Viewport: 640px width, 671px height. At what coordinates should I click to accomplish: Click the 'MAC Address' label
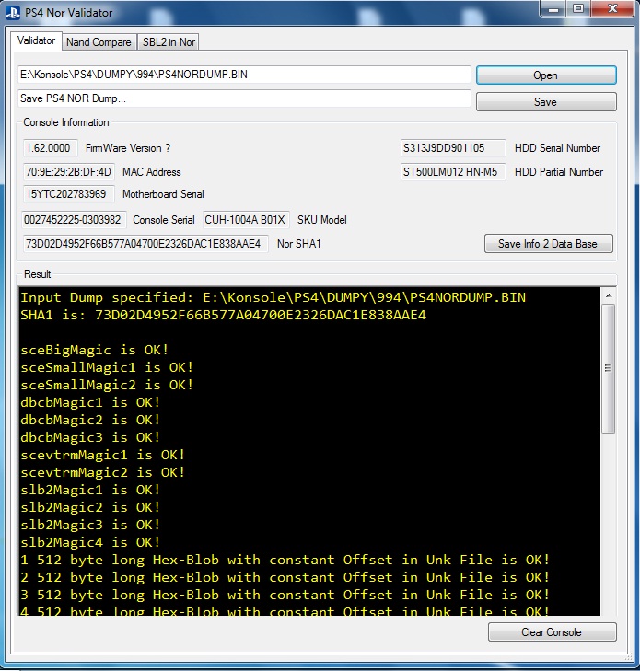coord(152,172)
